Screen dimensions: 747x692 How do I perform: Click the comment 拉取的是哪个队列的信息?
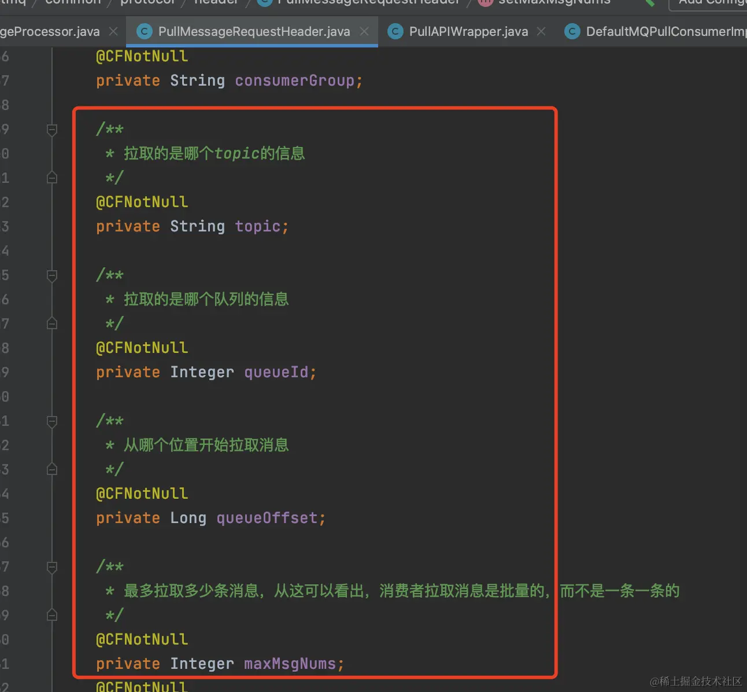click(x=206, y=299)
